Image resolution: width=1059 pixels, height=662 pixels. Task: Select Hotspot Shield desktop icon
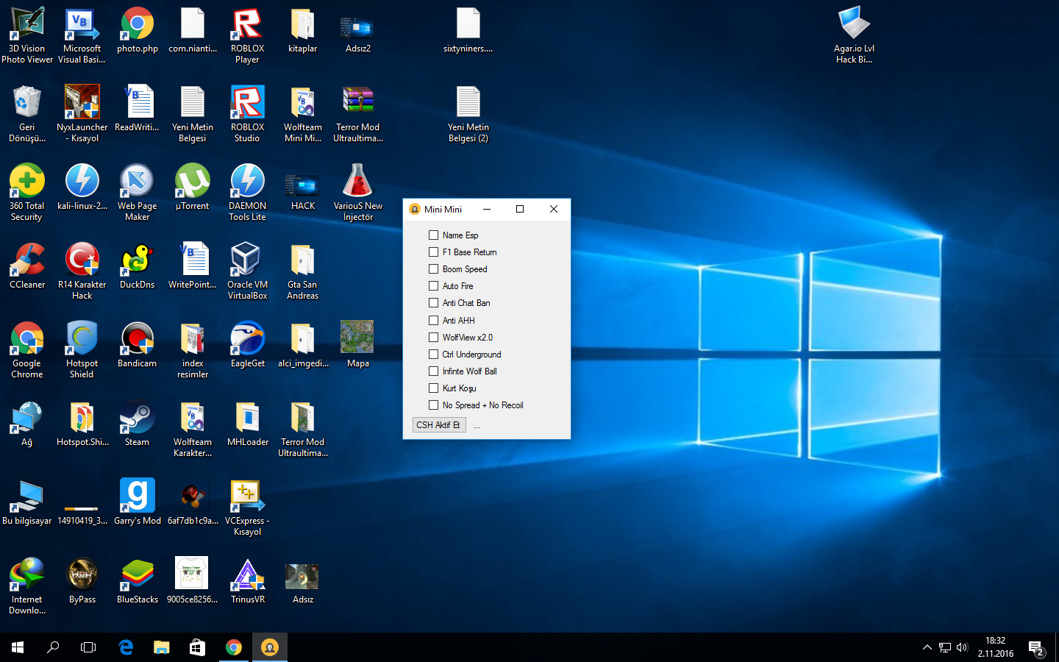pyautogui.click(x=82, y=350)
